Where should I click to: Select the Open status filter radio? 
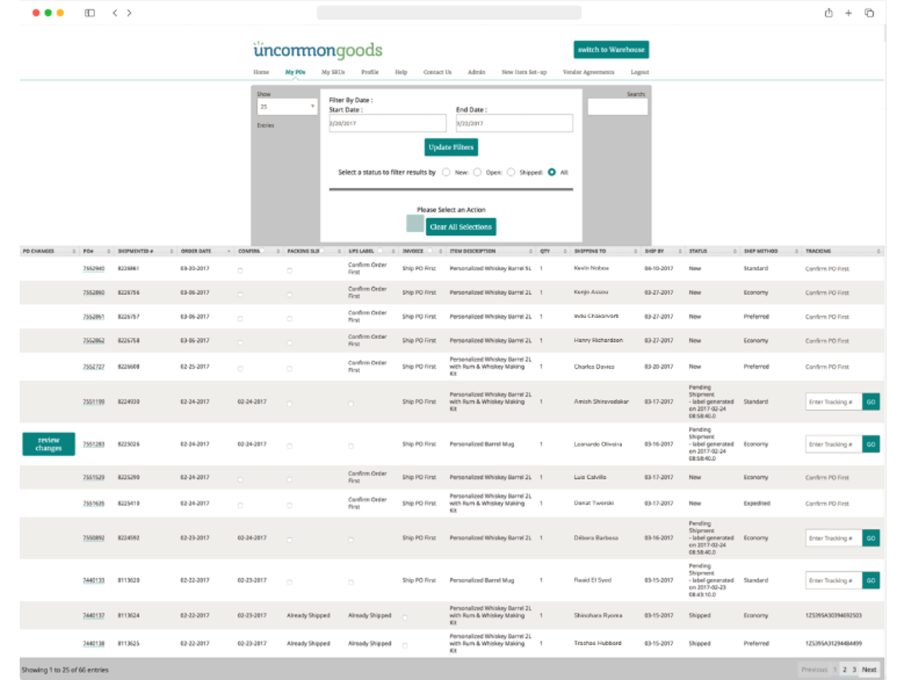[477, 172]
